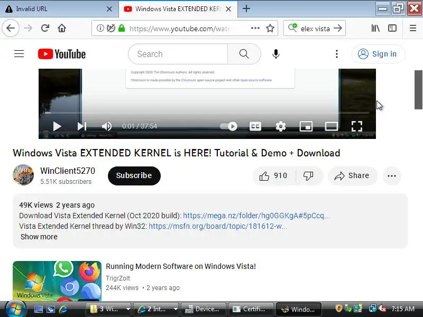
Task: Expand the '3 Wi...' taskbar group
Action: point(128,309)
